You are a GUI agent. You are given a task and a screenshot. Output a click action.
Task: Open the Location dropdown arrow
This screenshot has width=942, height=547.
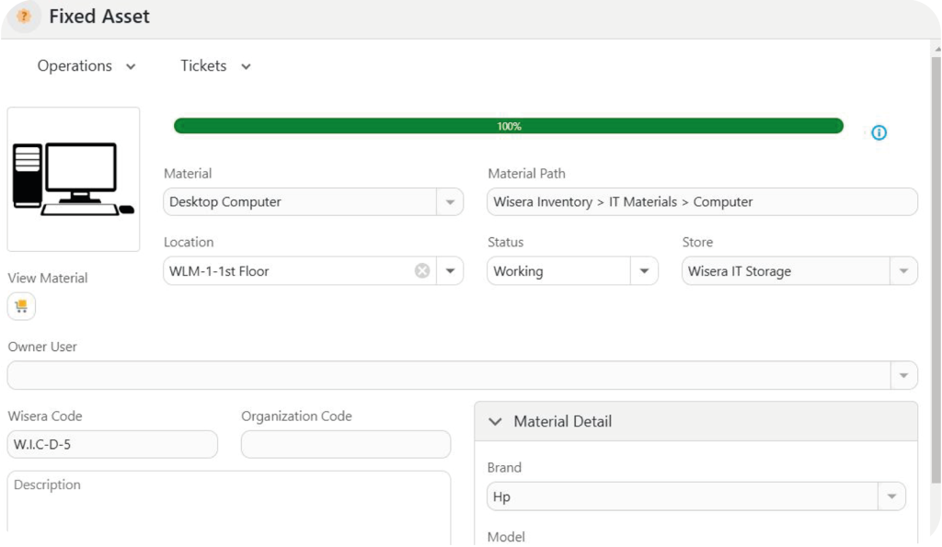[450, 271]
